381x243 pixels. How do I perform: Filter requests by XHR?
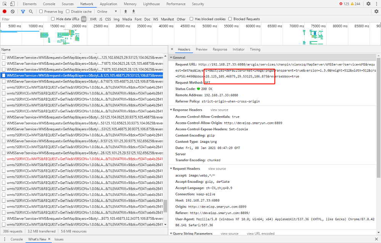tap(93, 19)
